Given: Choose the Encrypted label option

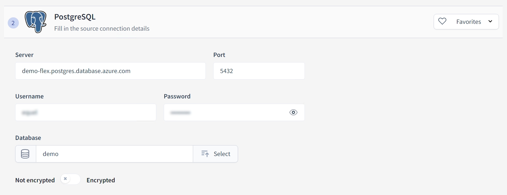Looking at the screenshot, I should pyautogui.click(x=101, y=180).
